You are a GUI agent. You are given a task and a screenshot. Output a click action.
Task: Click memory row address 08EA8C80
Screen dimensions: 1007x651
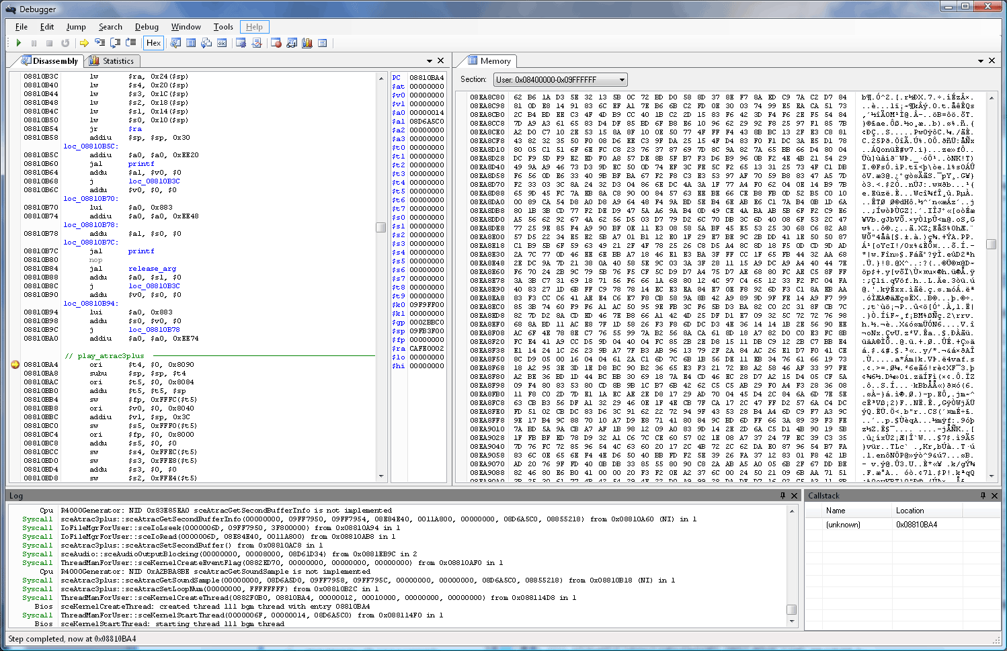coord(487,97)
